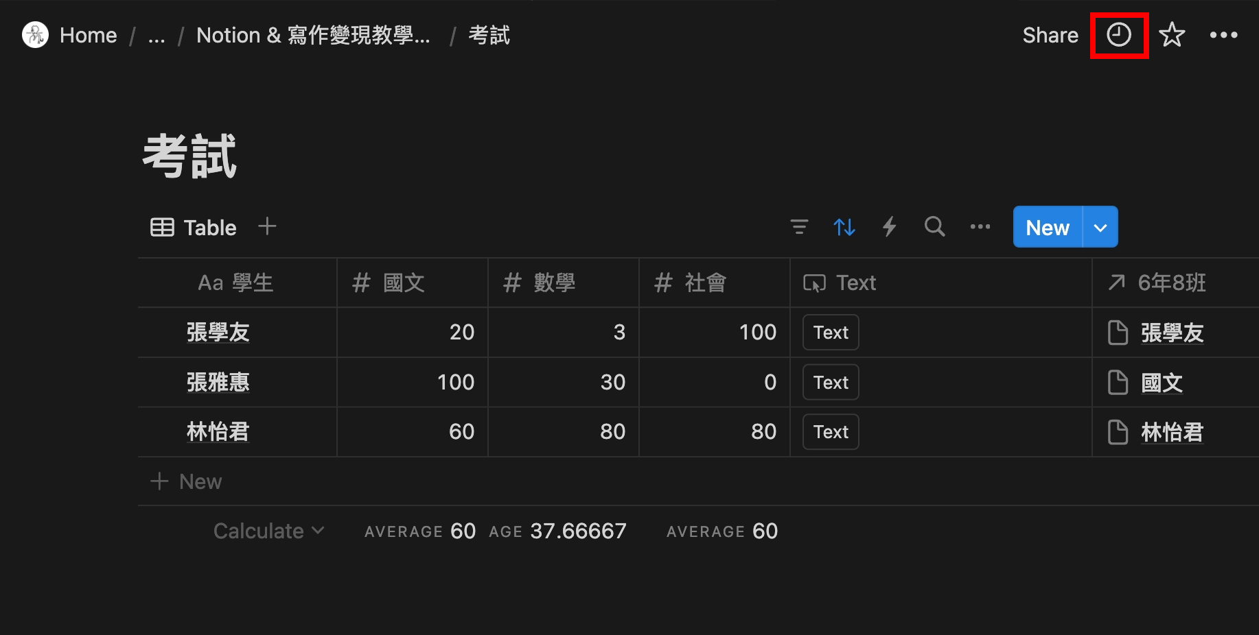Expand the New button dropdown arrow
This screenshot has width=1259, height=635.
coord(1100,228)
